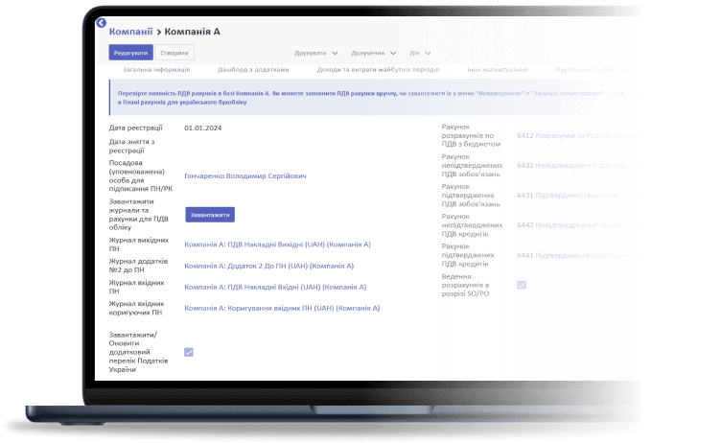Image resolution: width=721 pixels, height=443 pixels.
Task: Open the Компанії breadcrumb link
Action: (x=130, y=32)
